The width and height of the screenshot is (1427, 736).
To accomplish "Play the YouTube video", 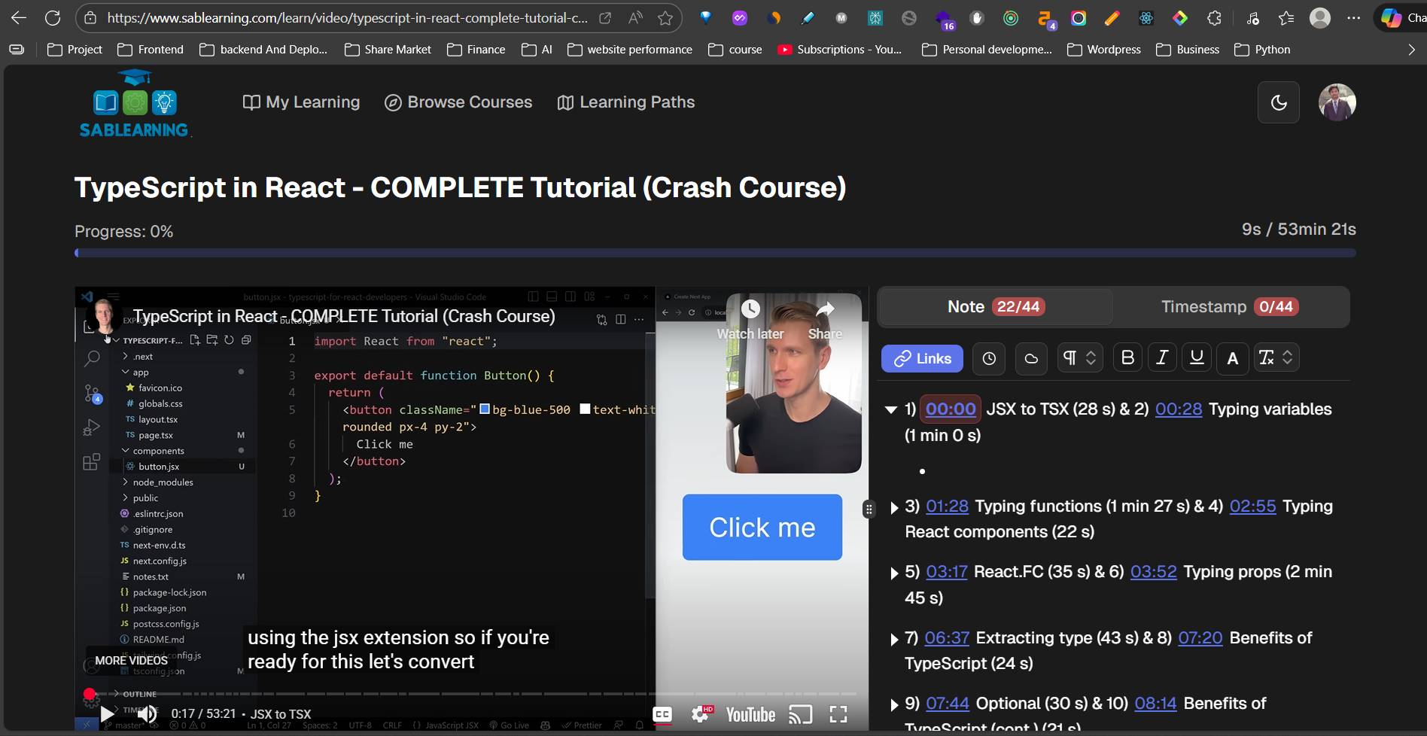I will tap(108, 713).
